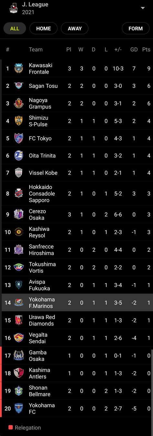Image resolution: width=153 pixels, height=436 pixels.
Task: Sort table by Pts column header
Action: point(146,49)
